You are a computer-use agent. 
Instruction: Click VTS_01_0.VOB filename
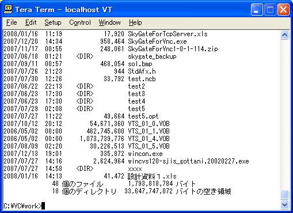(x=149, y=124)
